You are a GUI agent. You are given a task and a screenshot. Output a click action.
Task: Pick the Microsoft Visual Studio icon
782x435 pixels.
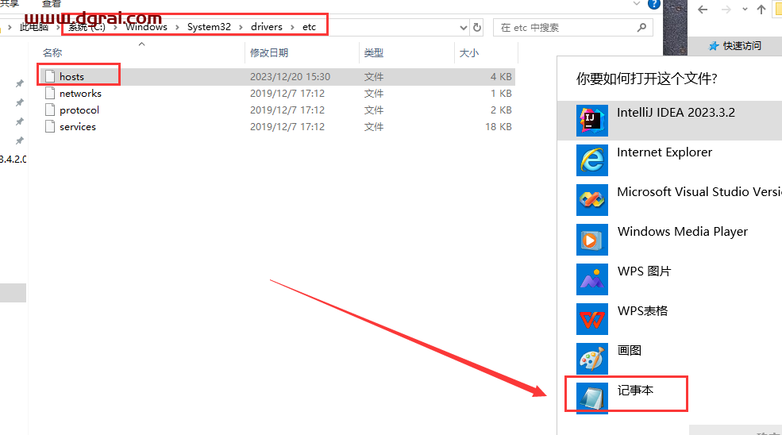point(592,200)
